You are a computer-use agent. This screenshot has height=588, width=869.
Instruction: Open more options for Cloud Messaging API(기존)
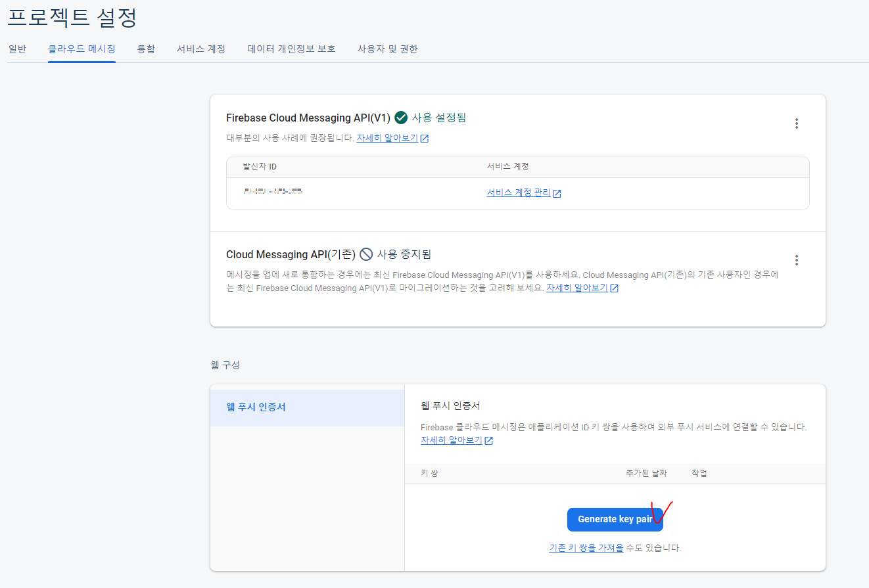pos(797,260)
